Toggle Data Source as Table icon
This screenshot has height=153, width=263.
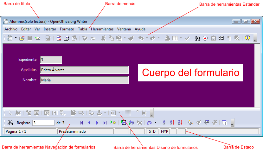coord(224,123)
